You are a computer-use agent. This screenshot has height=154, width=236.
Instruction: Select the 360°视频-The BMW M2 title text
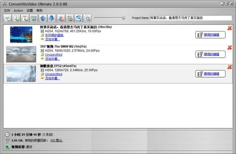click(63, 47)
